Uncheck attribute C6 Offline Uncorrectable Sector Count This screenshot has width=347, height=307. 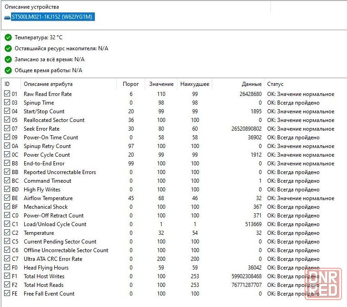[7, 250]
